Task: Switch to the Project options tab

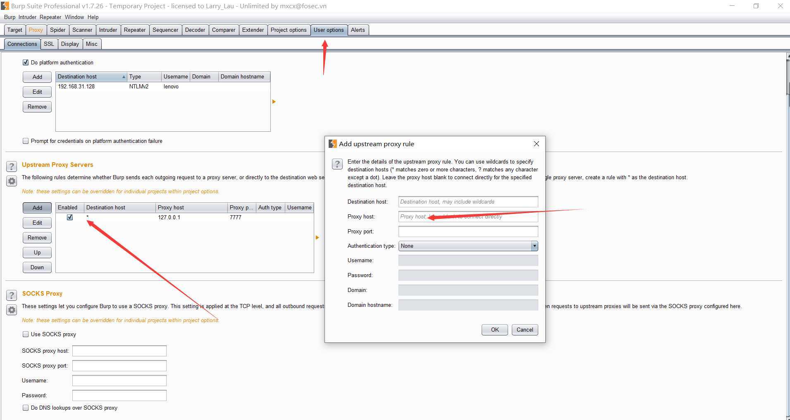Action: point(289,30)
